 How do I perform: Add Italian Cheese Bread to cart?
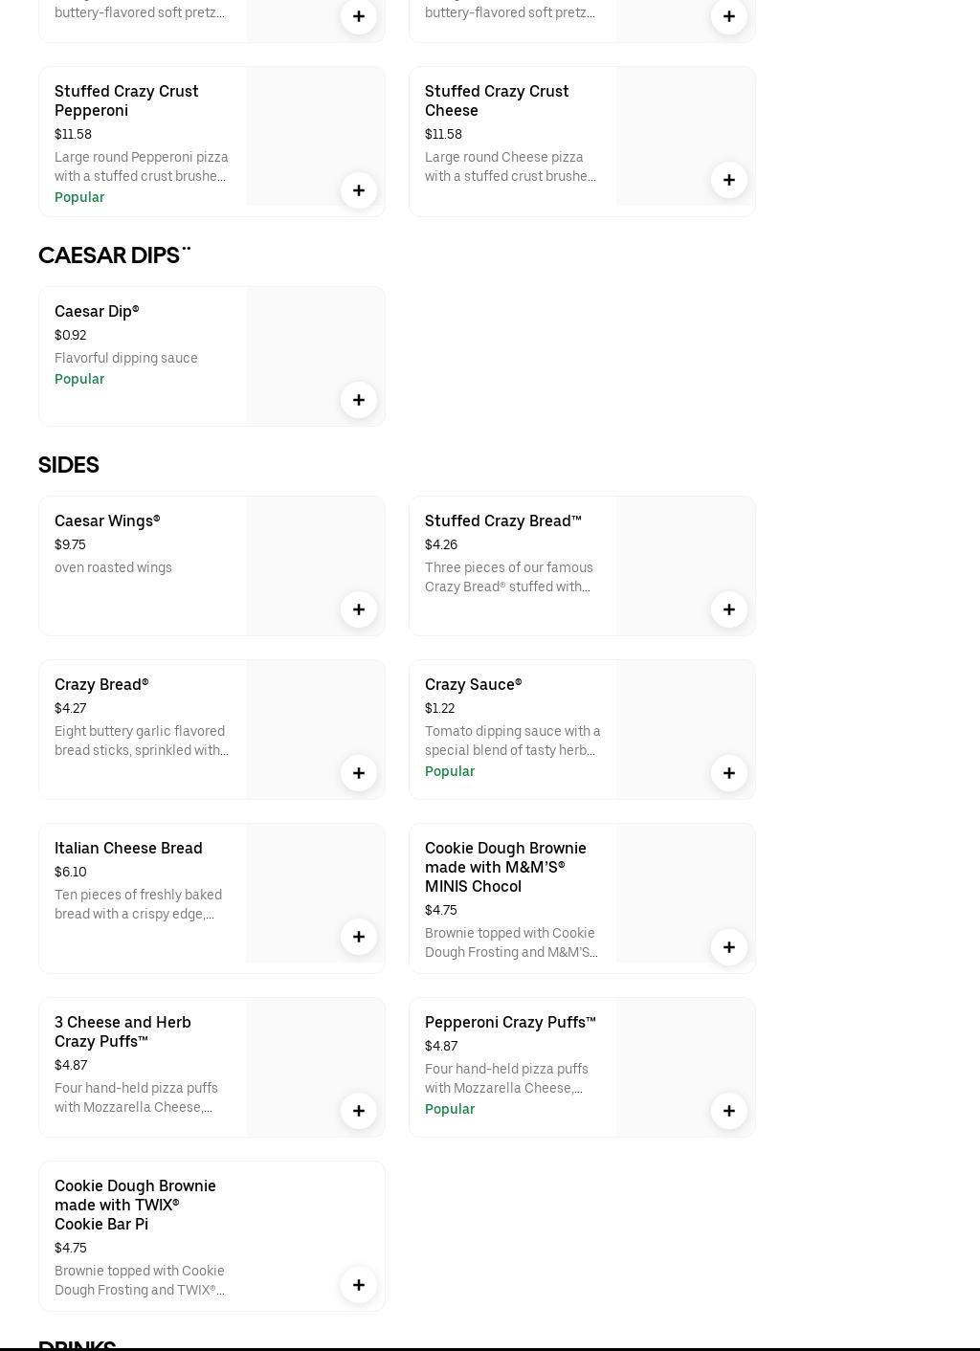[x=359, y=937]
